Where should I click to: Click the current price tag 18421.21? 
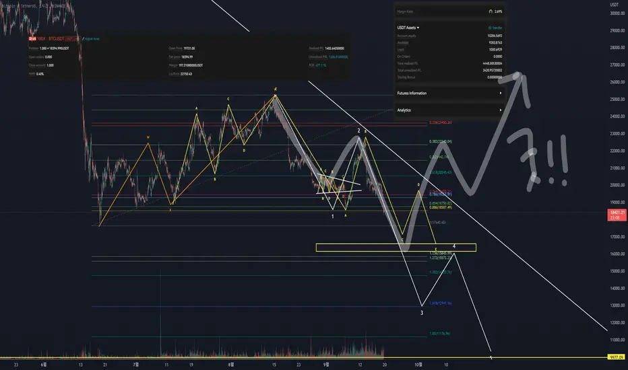pos(617,215)
